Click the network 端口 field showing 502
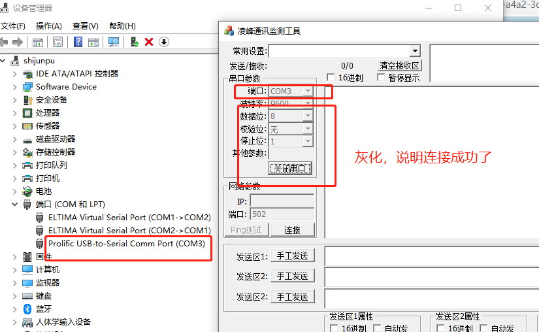 point(282,214)
